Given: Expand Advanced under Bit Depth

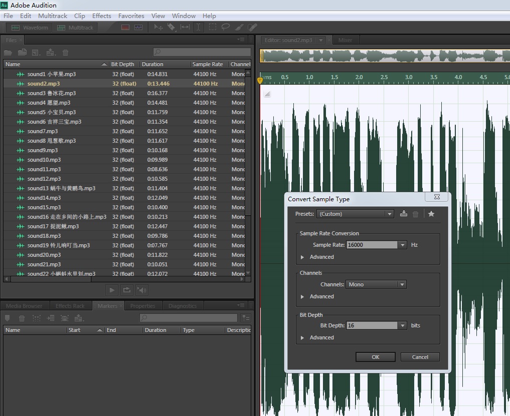Looking at the screenshot, I should pos(302,338).
